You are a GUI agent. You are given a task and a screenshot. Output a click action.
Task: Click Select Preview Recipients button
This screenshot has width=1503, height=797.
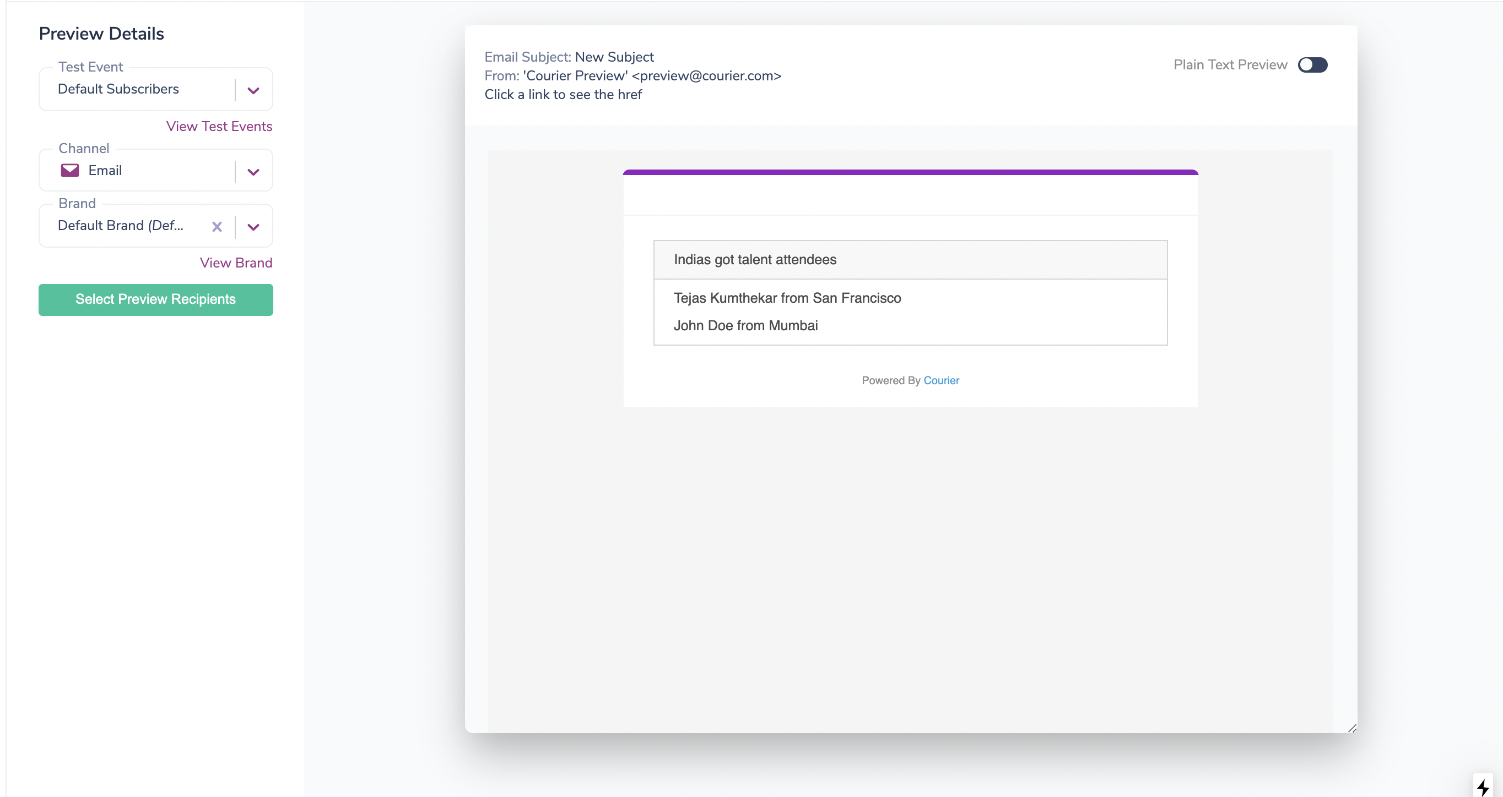point(156,299)
